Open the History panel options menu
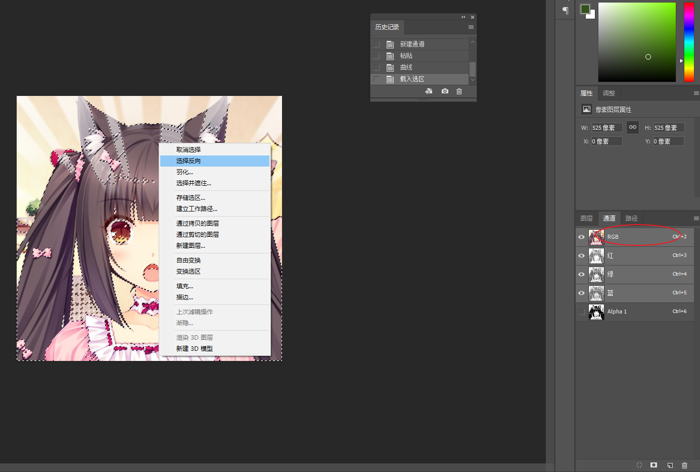 pos(471,27)
